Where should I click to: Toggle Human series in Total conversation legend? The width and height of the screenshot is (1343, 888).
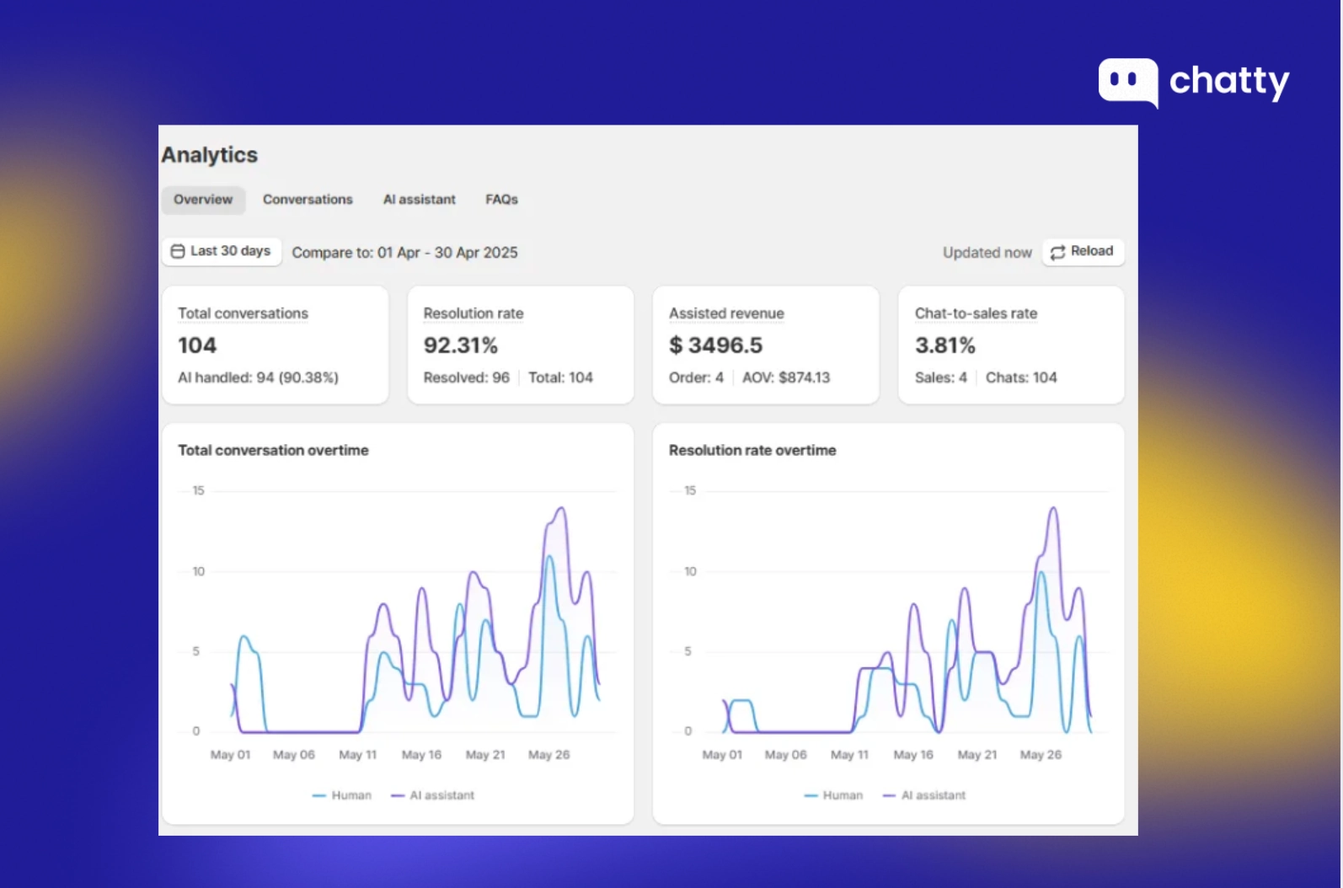(342, 795)
